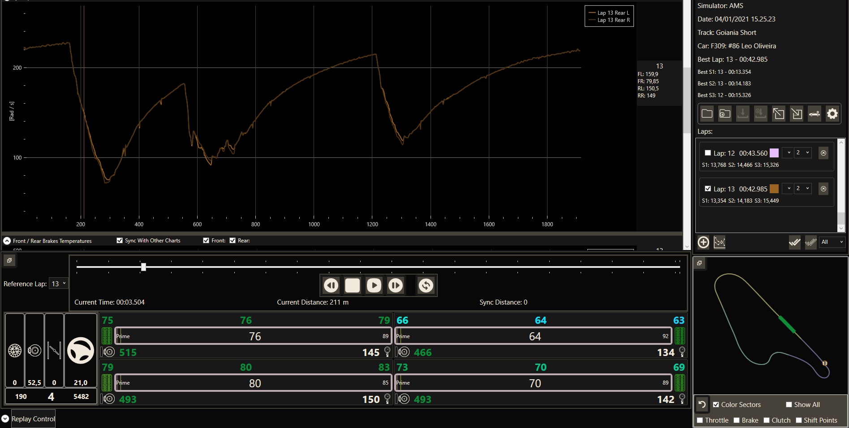Open the chart graph icon below laps

[x=720, y=242]
